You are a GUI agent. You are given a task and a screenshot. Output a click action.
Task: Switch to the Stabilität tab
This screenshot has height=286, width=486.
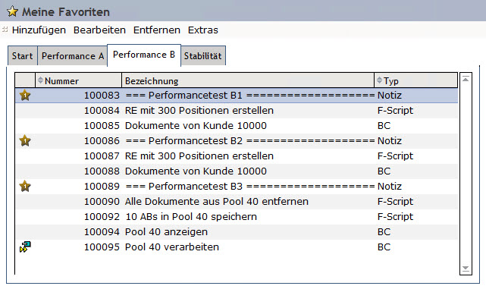pyautogui.click(x=203, y=56)
